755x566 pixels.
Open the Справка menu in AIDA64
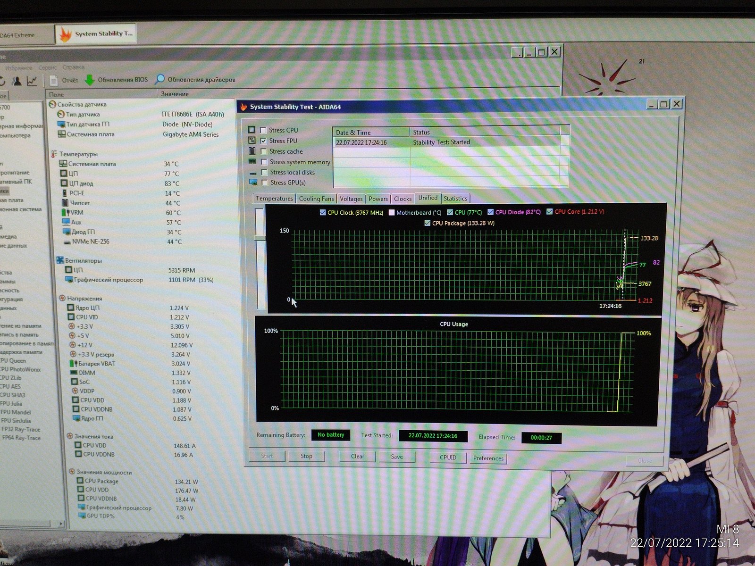click(x=73, y=67)
